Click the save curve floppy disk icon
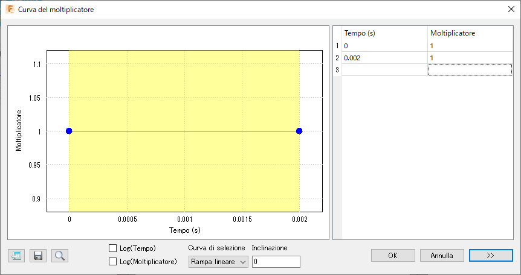The width and height of the screenshot is (521, 275). (38, 256)
